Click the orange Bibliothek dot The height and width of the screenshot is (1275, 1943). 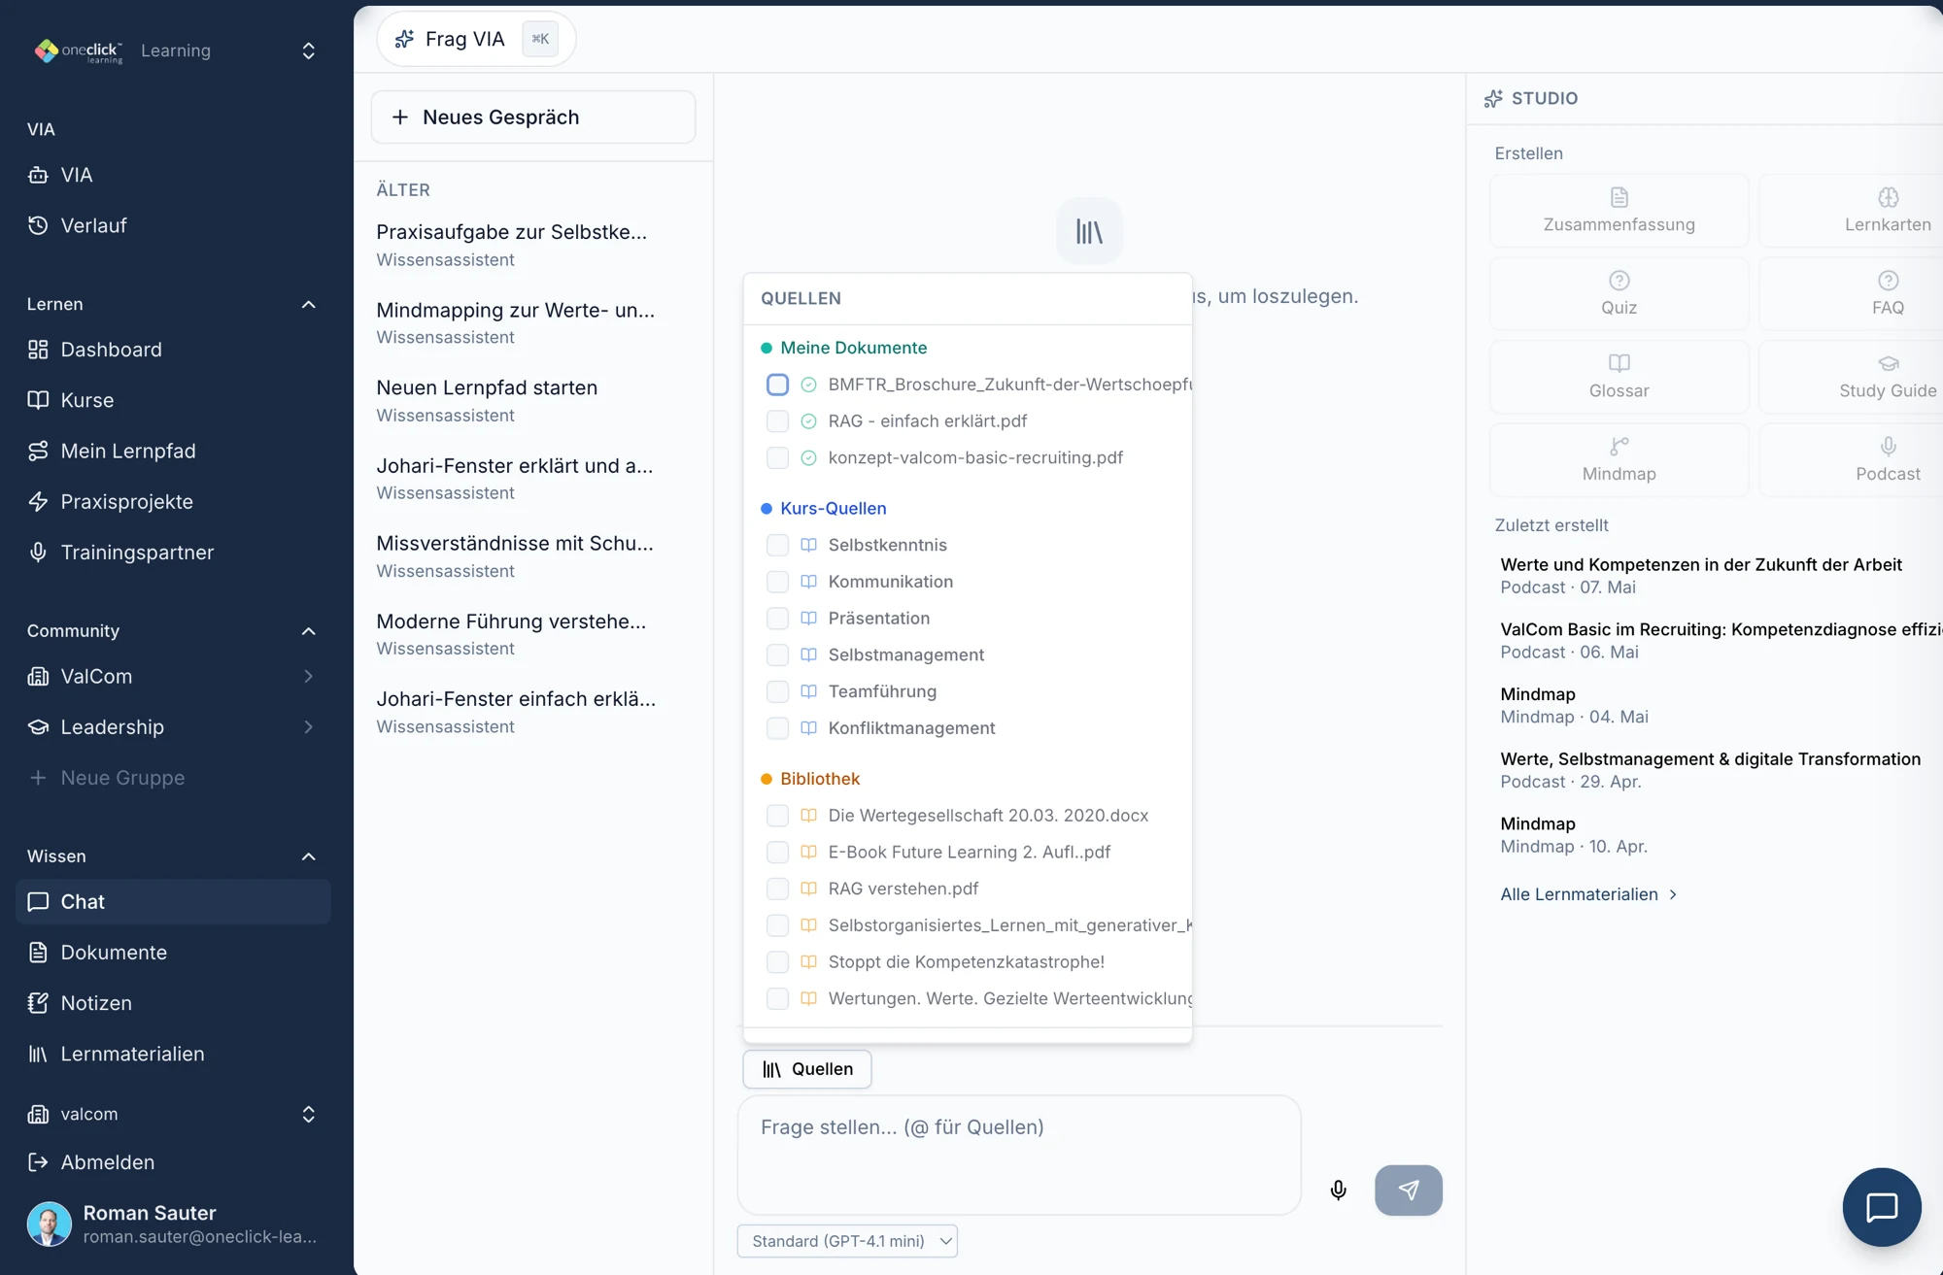[767, 779]
